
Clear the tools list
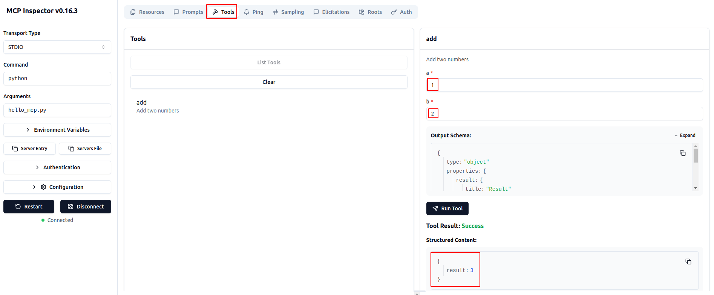[x=269, y=82]
